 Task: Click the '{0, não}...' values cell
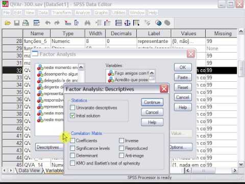pos(188,41)
